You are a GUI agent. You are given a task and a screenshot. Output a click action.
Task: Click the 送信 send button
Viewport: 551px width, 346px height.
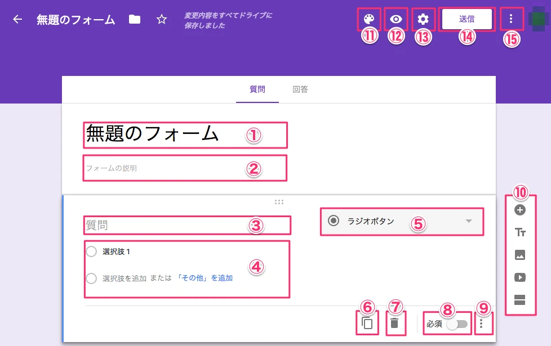[x=467, y=19]
